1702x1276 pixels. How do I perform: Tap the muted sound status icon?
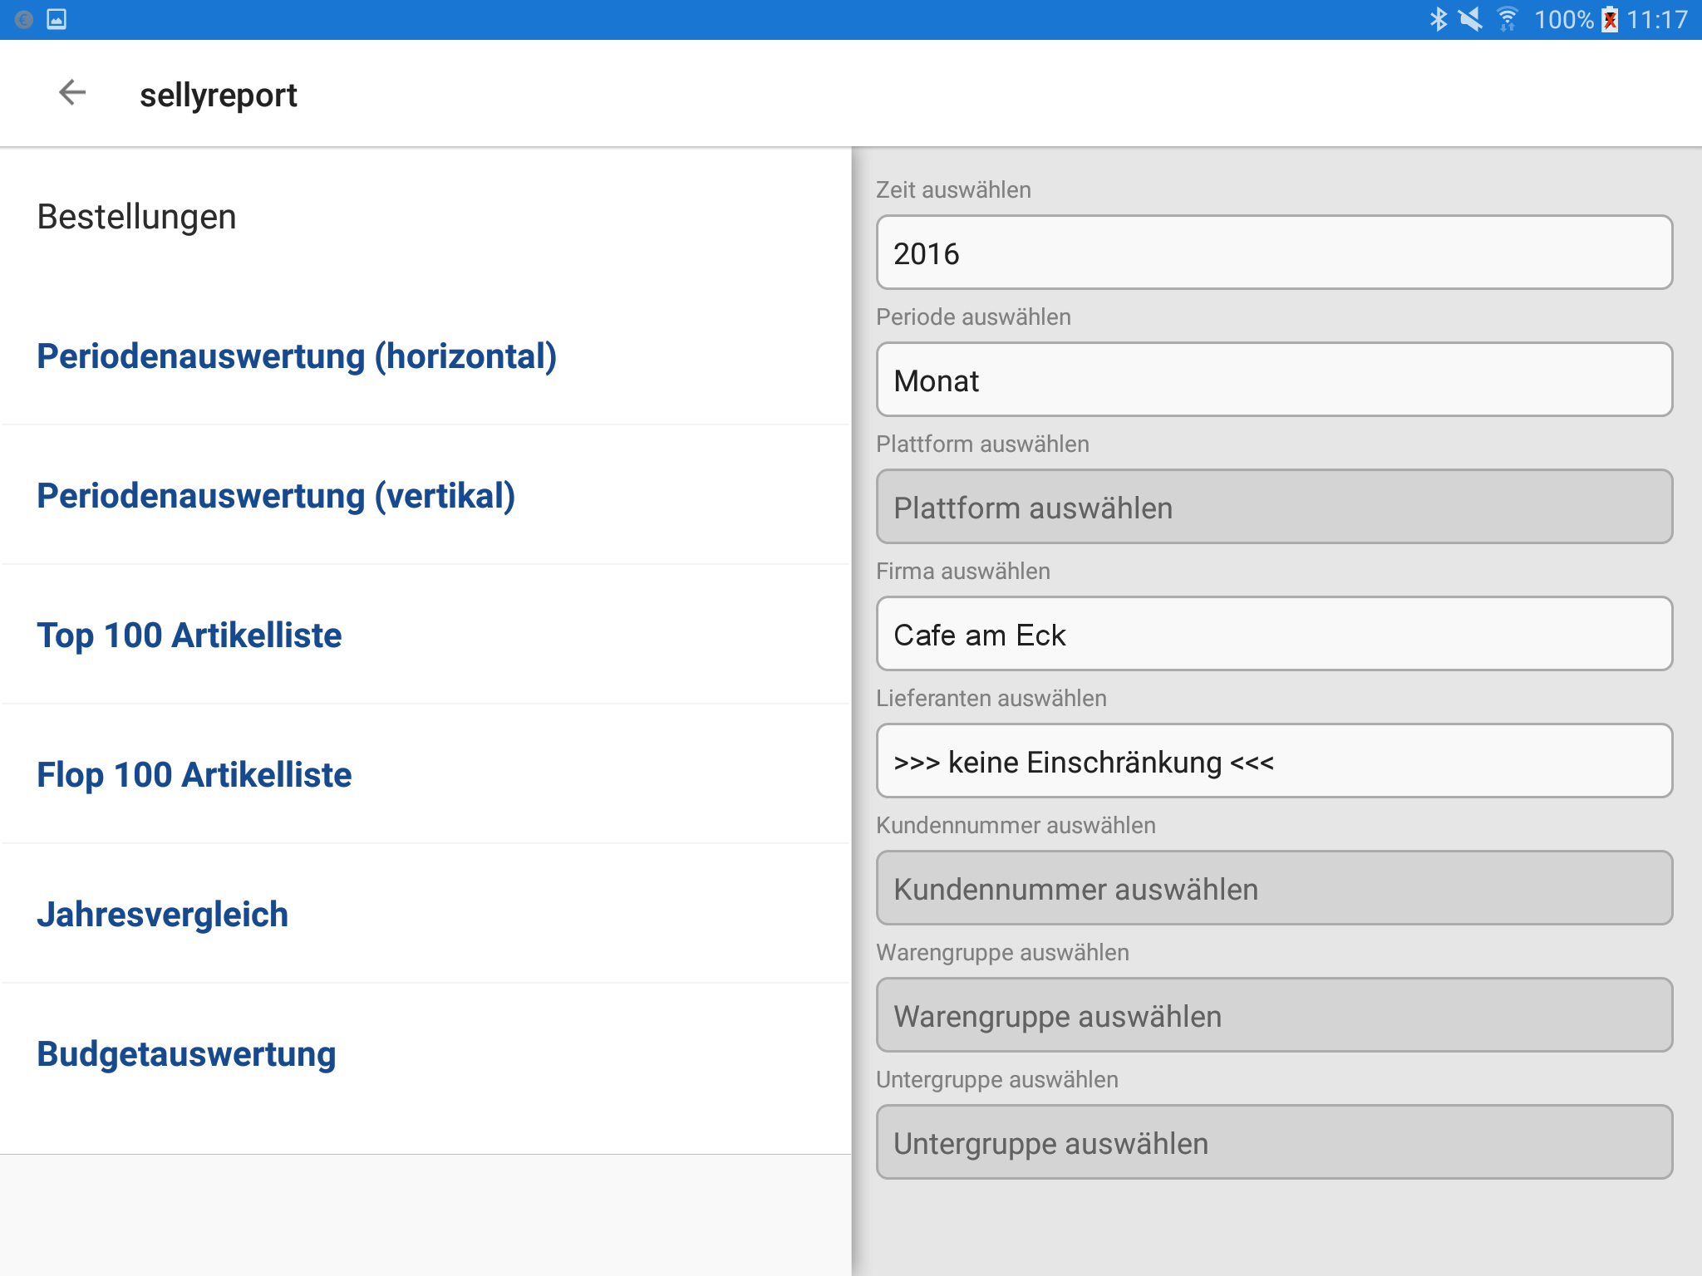coord(1471,19)
